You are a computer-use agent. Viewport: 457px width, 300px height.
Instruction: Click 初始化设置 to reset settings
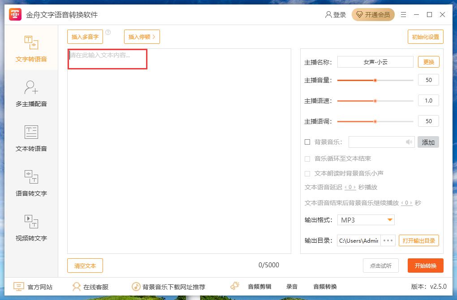[x=426, y=37]
